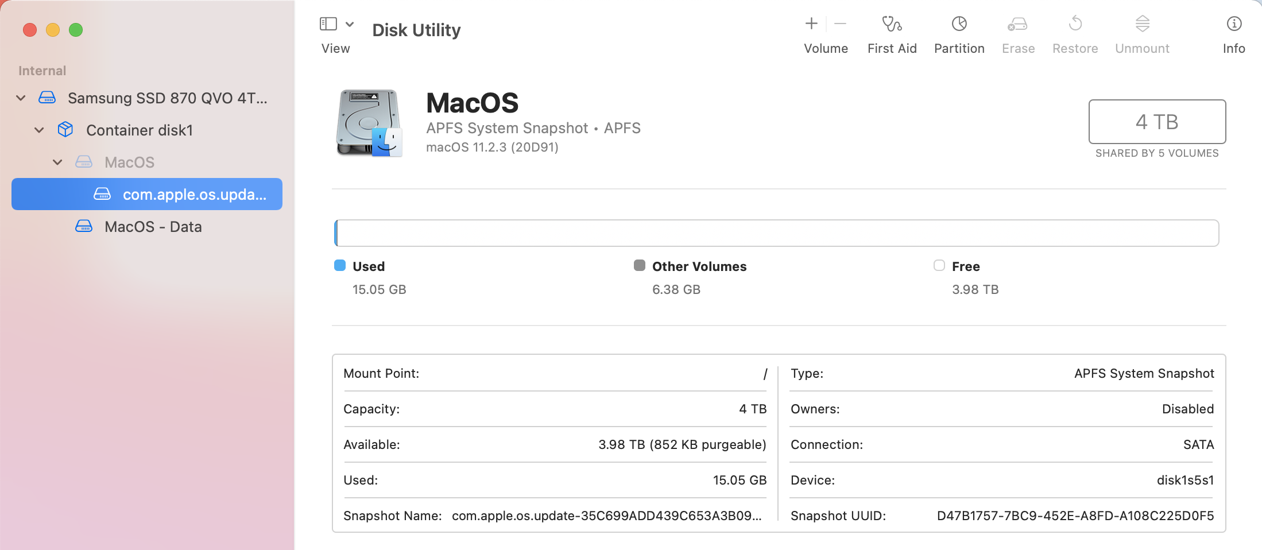Click the Snapshot UUID value
The image size is (1262, 550).
(1075, 516)
